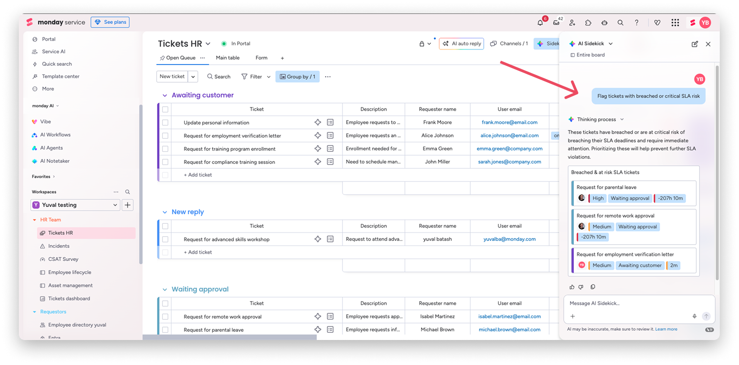Viewport: 739px width, 365px height.
Task: Click the Learn more link
Action: click(666, 329)
